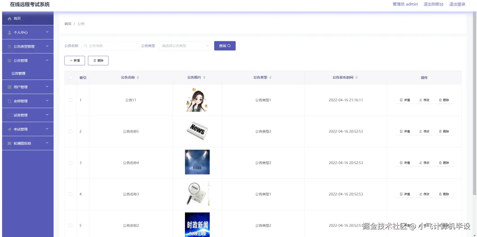This screenshot has width=477, height=237.
Task: Open the 公告类型 select dropdown
Action: (185, 46)
